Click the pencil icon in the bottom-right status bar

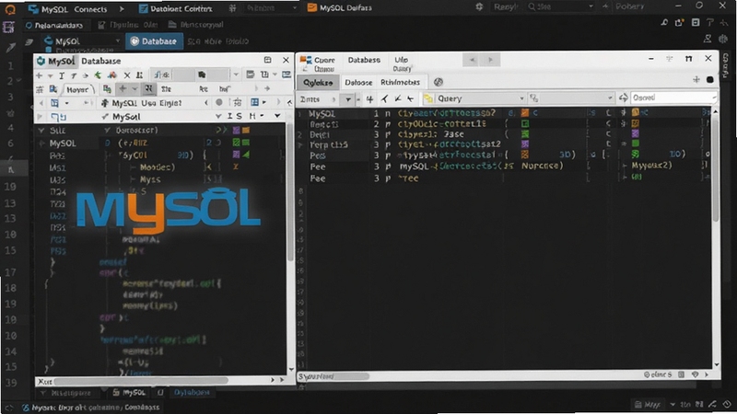coord(712,404)
